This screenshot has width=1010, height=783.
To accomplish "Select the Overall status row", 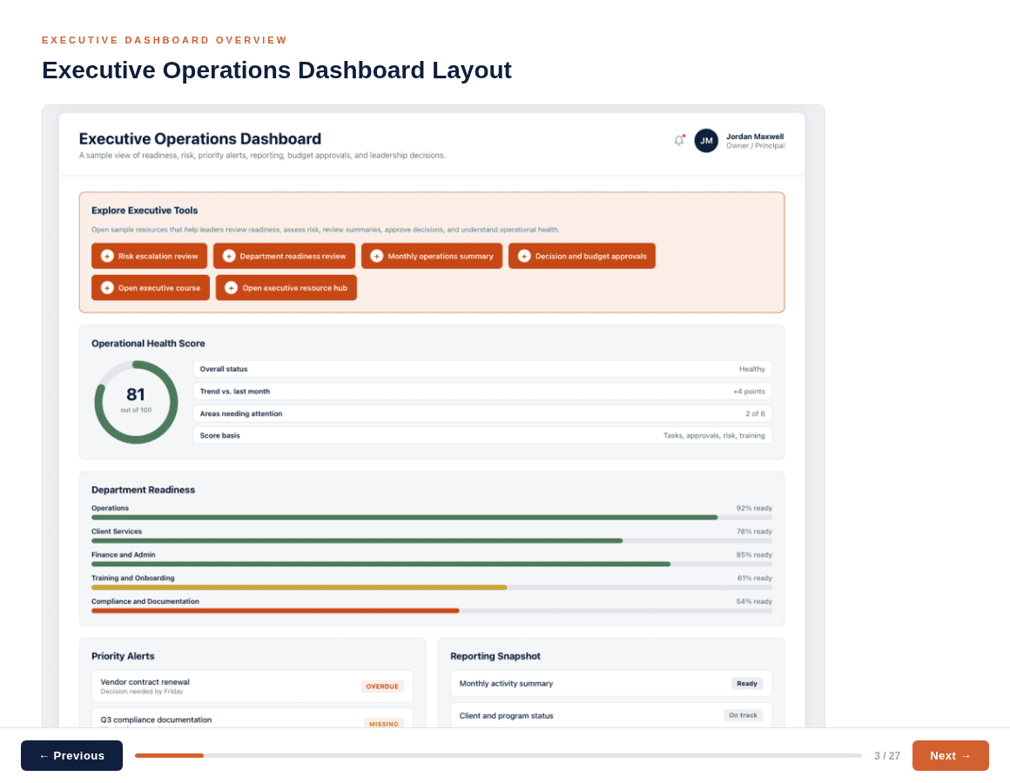I will pos(482,369).
